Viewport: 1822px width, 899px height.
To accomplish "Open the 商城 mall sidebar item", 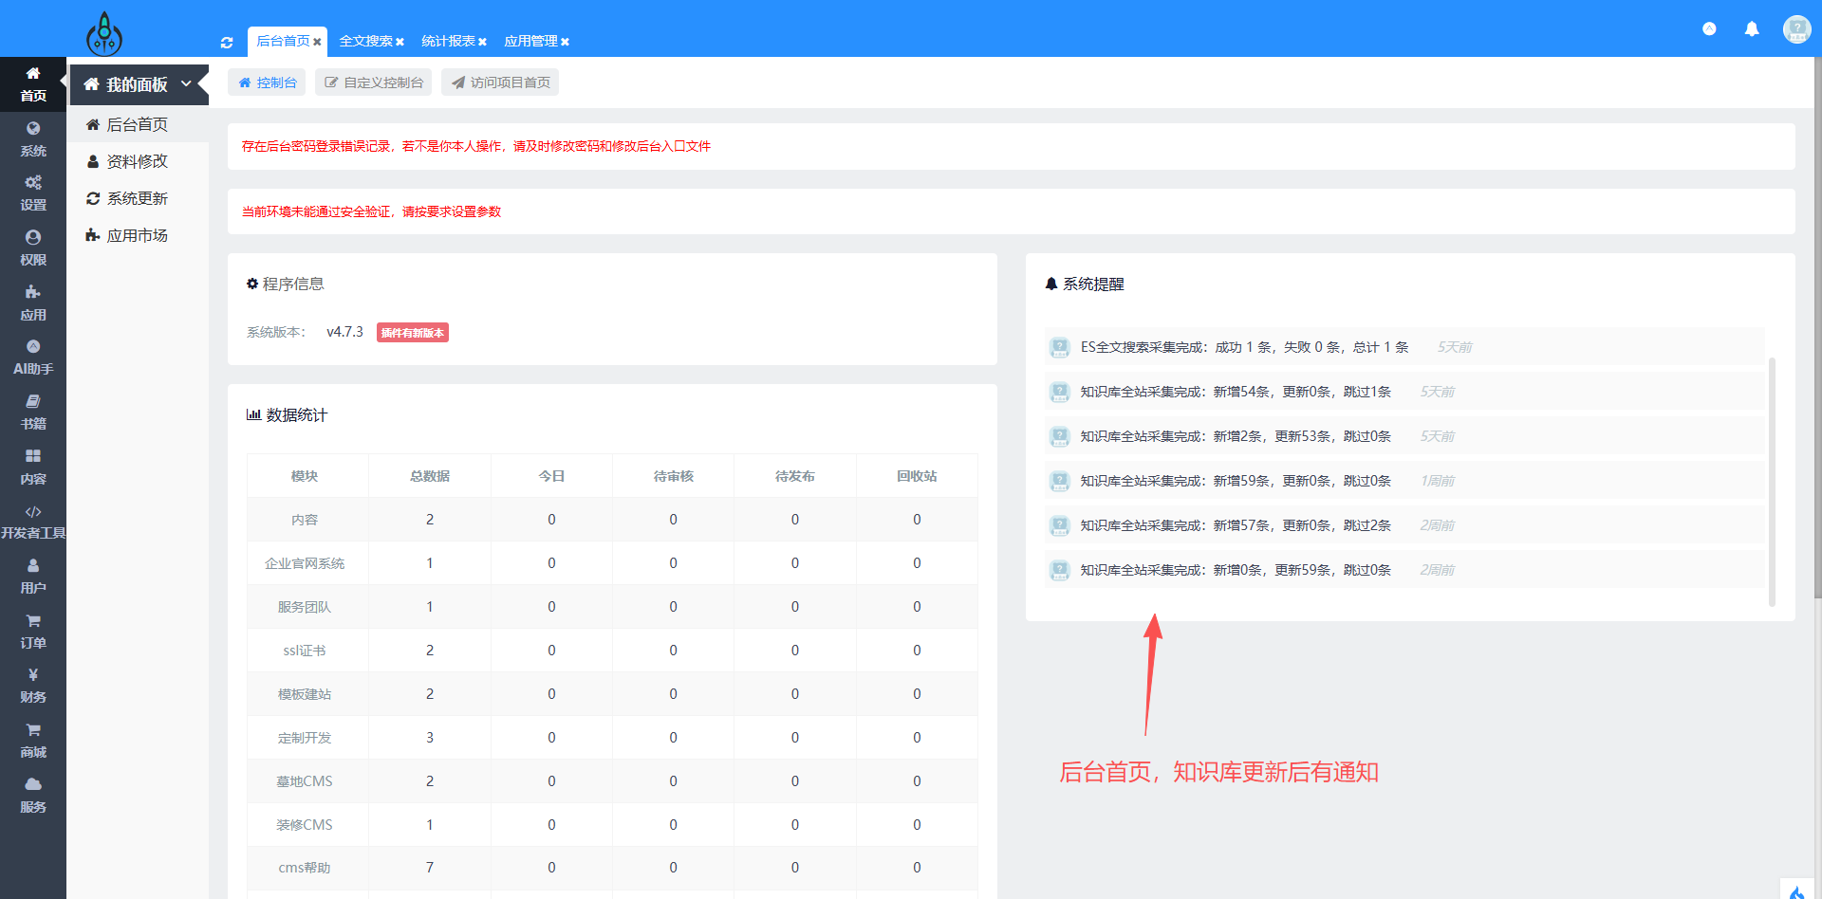I will coord(33,741).
